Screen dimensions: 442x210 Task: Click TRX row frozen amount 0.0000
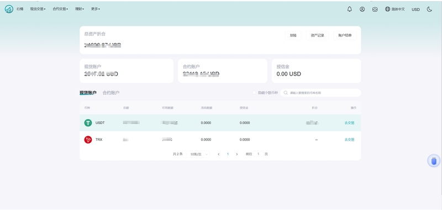[x=206, y=139]
